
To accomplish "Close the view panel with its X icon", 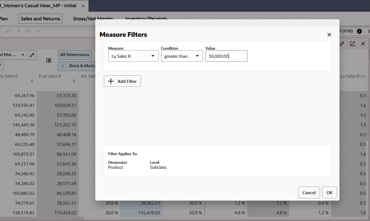I will (363, 44).
